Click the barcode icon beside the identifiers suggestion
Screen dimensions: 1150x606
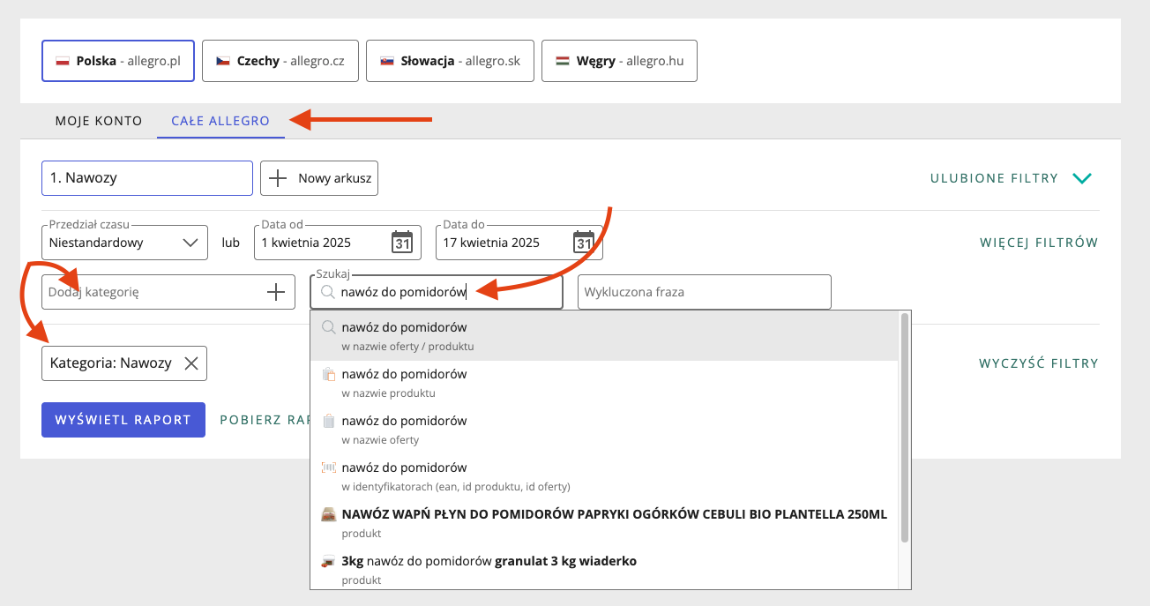click(327, 467)
